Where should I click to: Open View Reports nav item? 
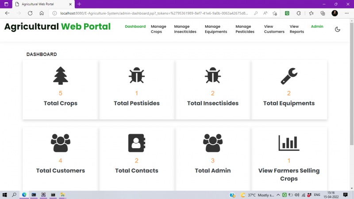click(296, 29)
